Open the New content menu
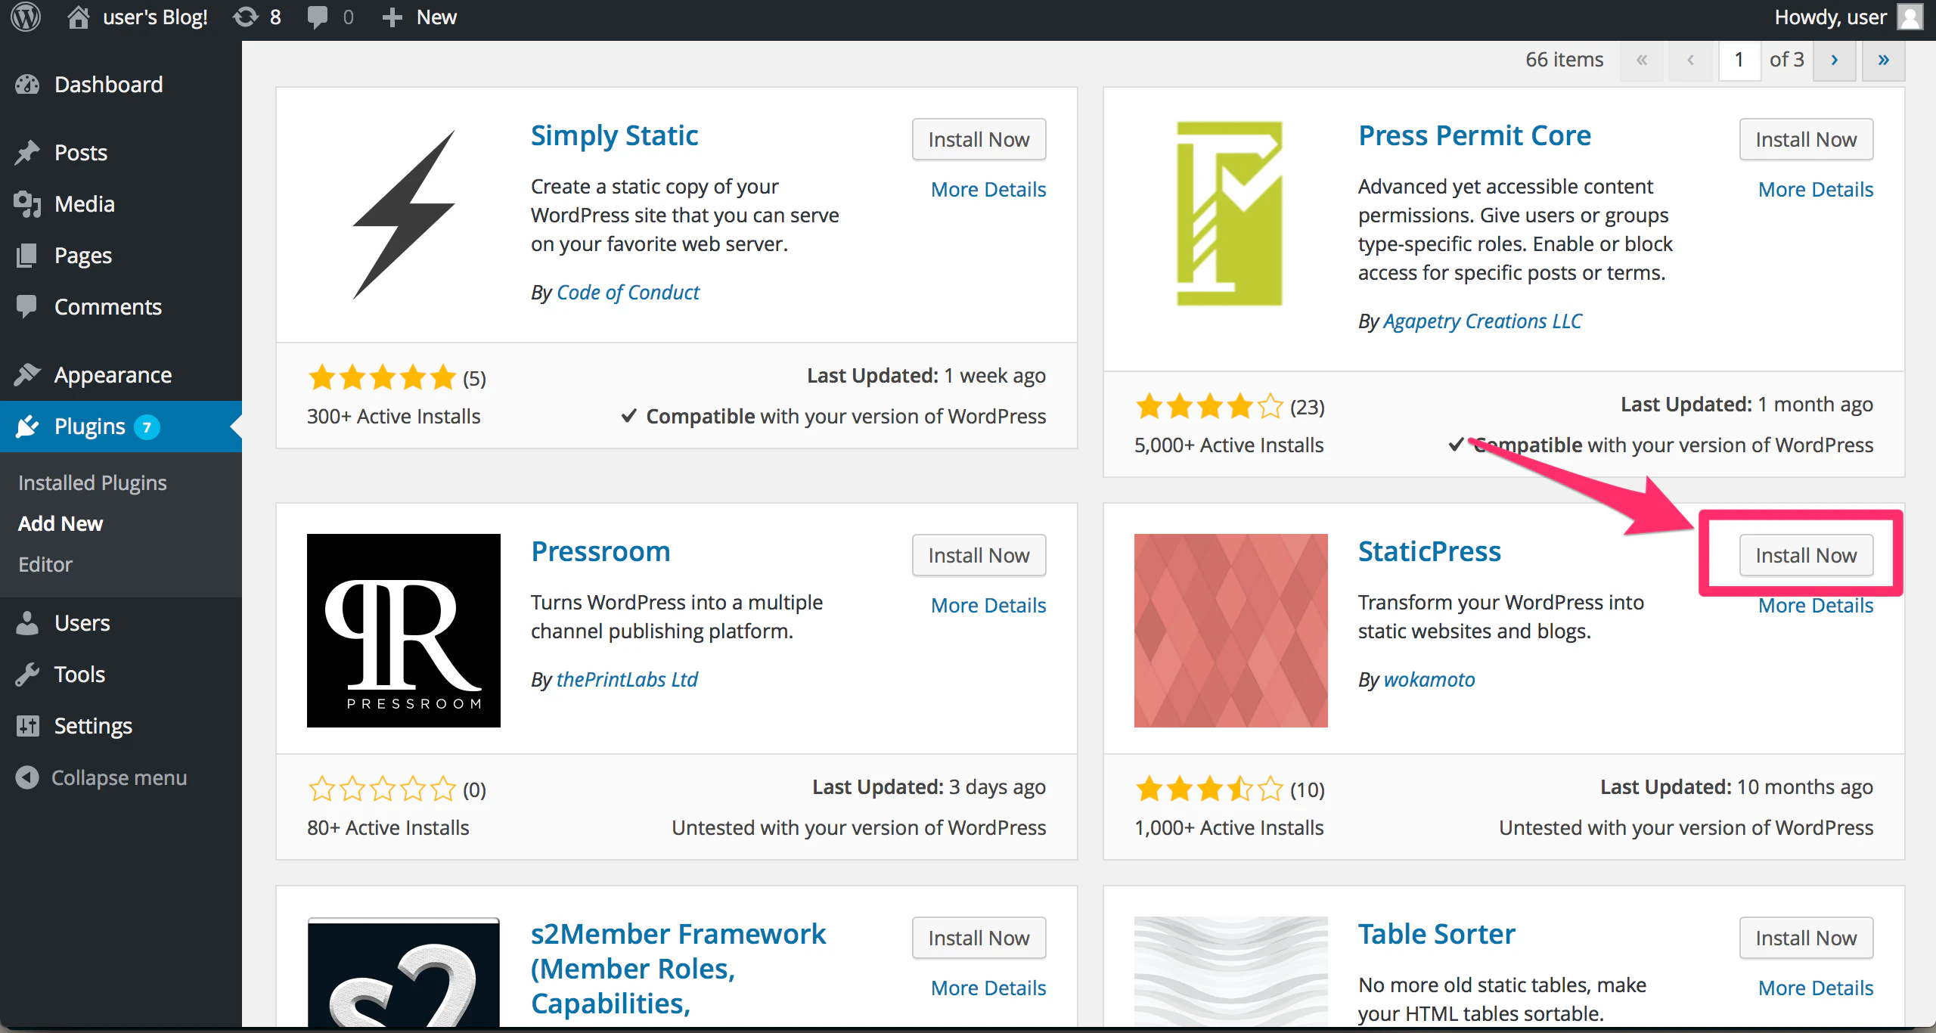The height and width of the screenshot is (1033, 1936). pyautogui.click(x=419, y=17)
